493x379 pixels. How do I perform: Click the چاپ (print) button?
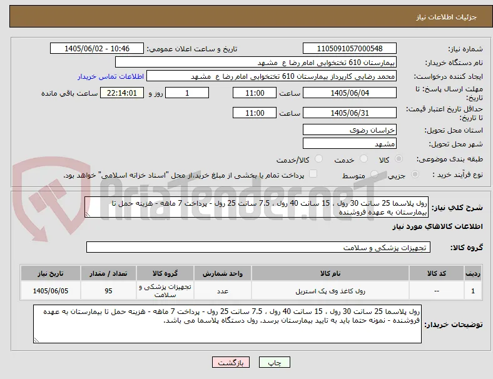(274, 362)
